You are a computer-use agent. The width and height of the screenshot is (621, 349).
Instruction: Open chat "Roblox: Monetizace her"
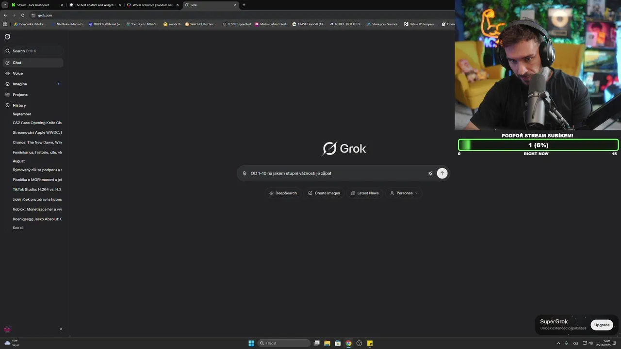(x=37, y=209)
